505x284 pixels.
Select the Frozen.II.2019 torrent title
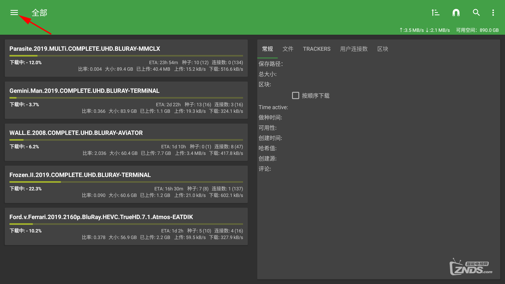click(80, 175)
